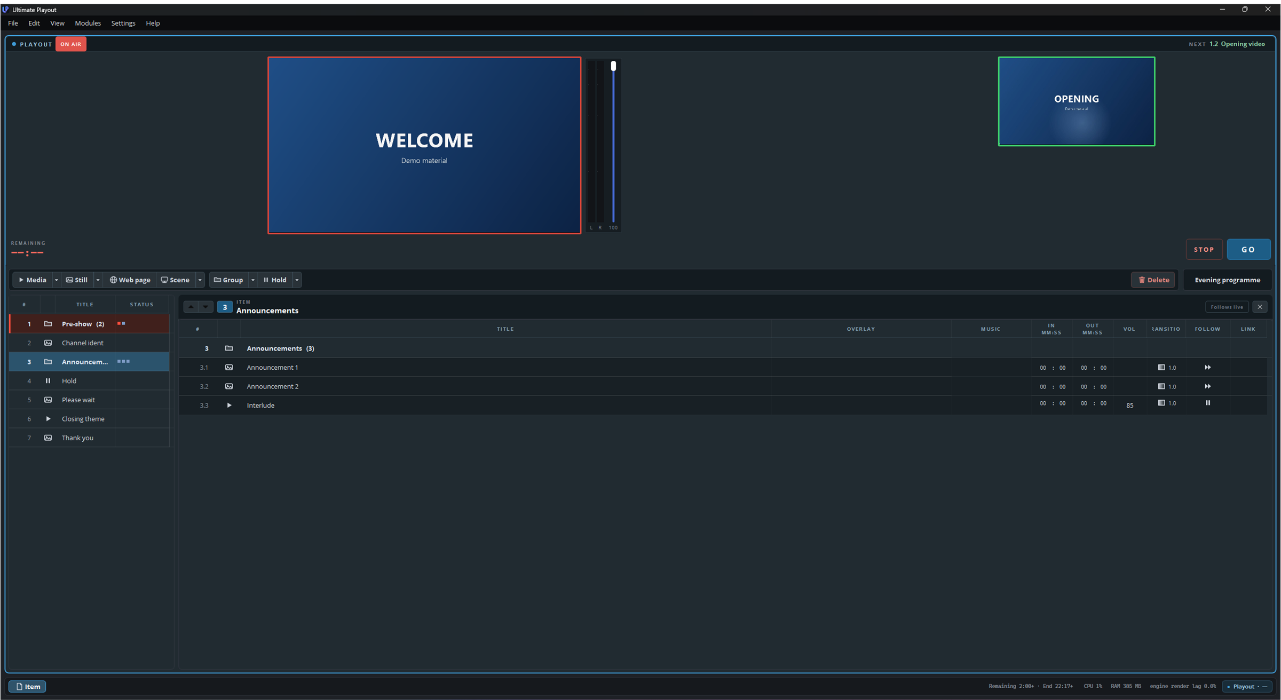The height and width of the screenshot is (700, 1281).
Task: Open the Scene button dropdown arrow
Action: pos(200,280)
